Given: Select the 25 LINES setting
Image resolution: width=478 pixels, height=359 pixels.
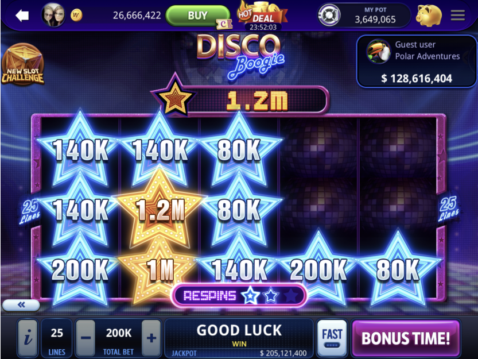Looking at the screenshot, I should tap(57, 338).
